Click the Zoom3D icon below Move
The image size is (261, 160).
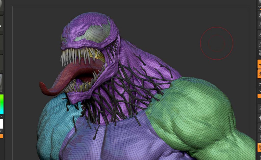(259, 127)
